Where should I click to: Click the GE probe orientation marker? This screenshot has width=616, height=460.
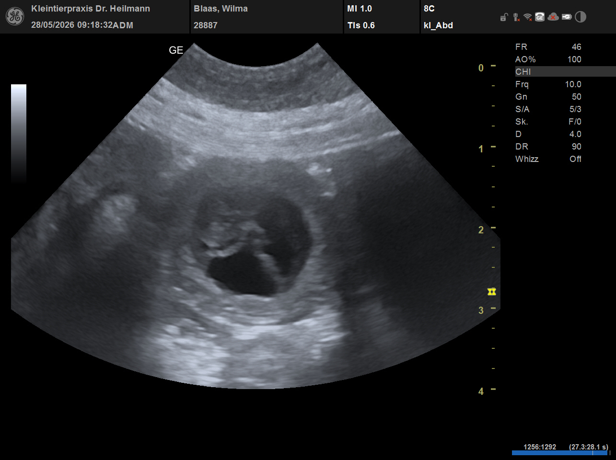[176, 50]
